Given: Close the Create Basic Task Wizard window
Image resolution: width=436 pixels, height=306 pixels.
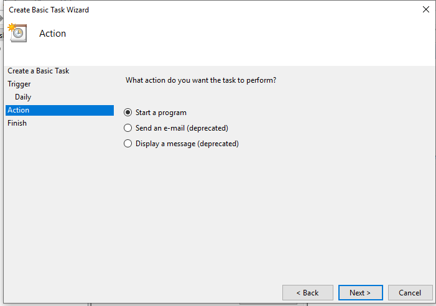Looking at the screenshot, I should [425, 9].
